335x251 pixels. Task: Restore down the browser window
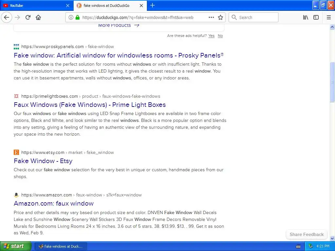coord(323,5)
